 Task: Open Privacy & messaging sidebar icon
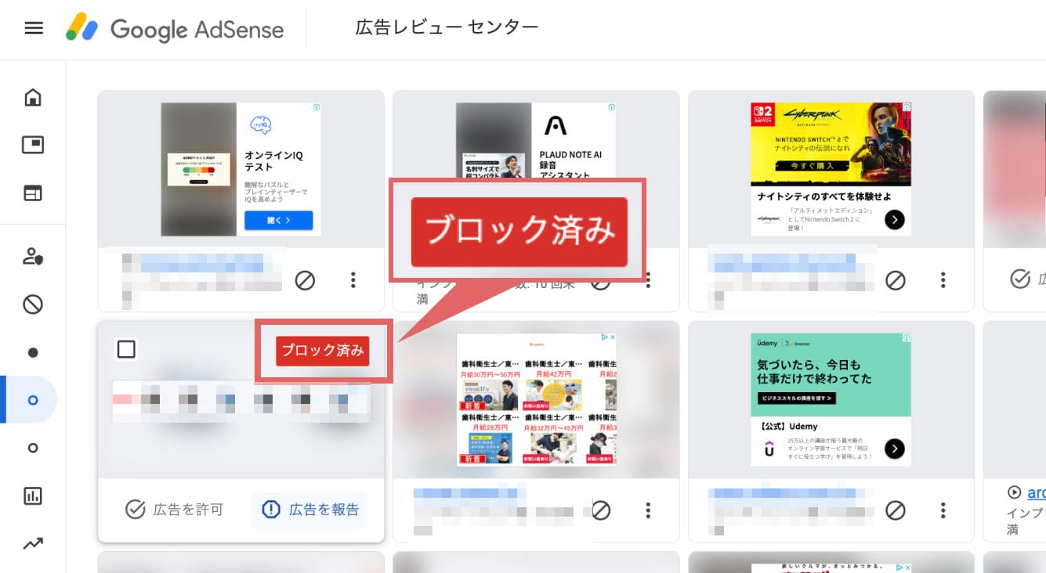(x=33, y=256)
